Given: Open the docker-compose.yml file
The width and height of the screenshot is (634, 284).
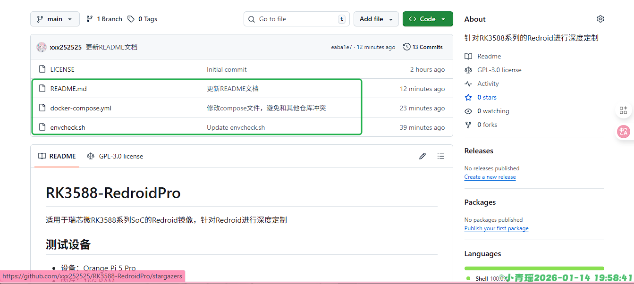Looking at the screenshot, I should [81, 108].
